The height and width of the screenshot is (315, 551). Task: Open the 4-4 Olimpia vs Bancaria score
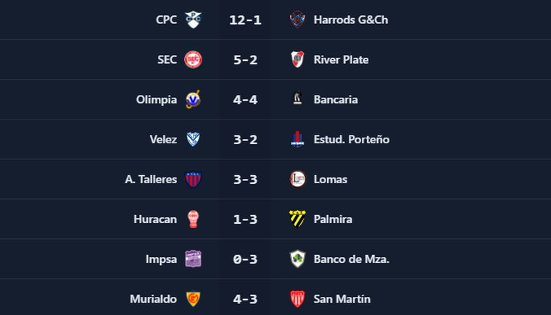pyautogui.click(x=246, y=99)
